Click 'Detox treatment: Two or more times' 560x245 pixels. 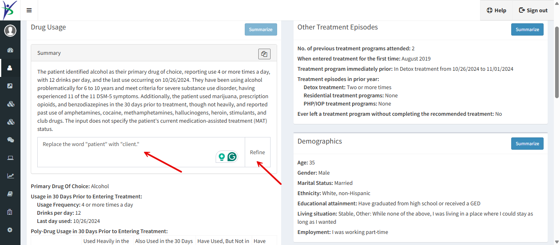point(348,88)
